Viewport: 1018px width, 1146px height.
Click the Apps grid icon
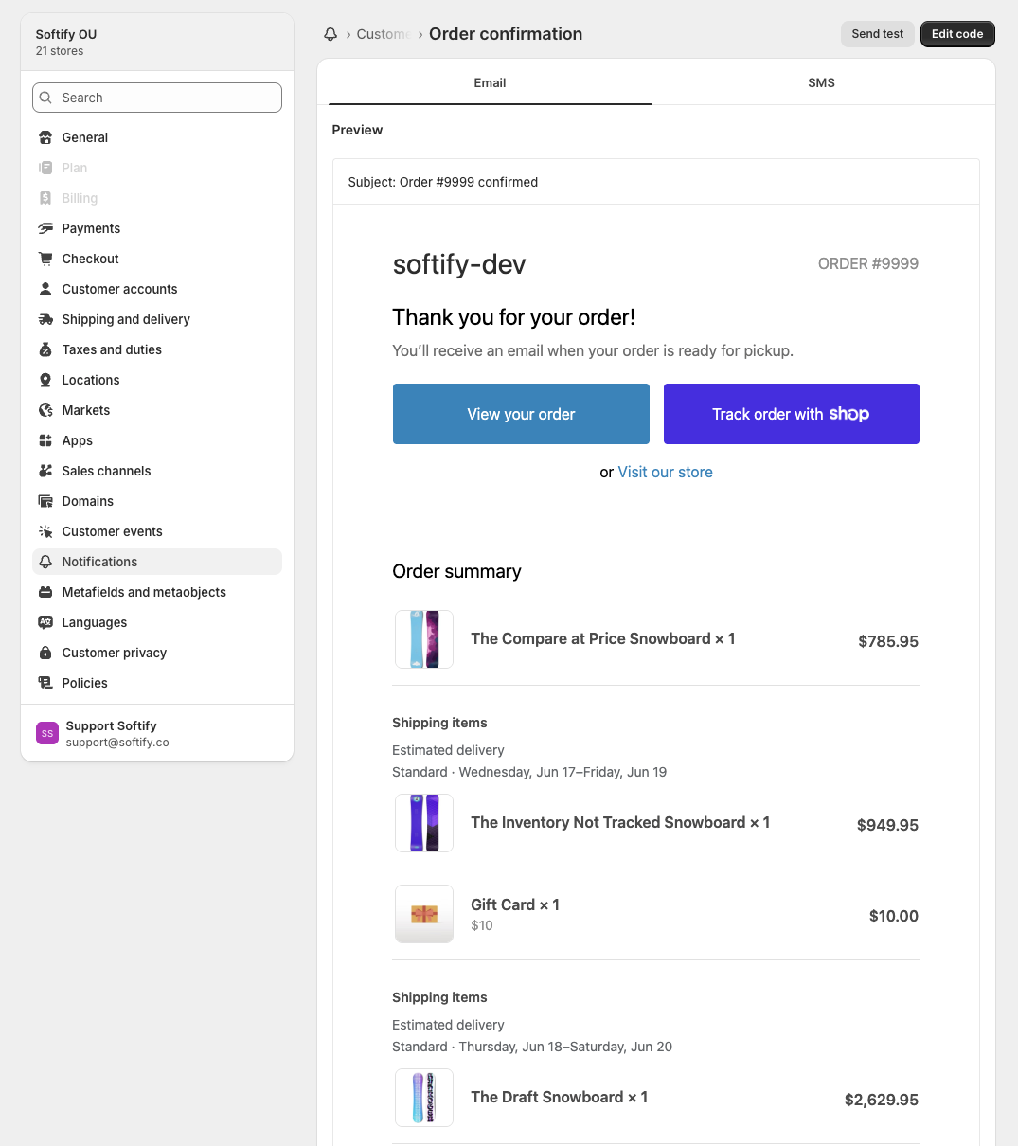click(x=45, y=440)
